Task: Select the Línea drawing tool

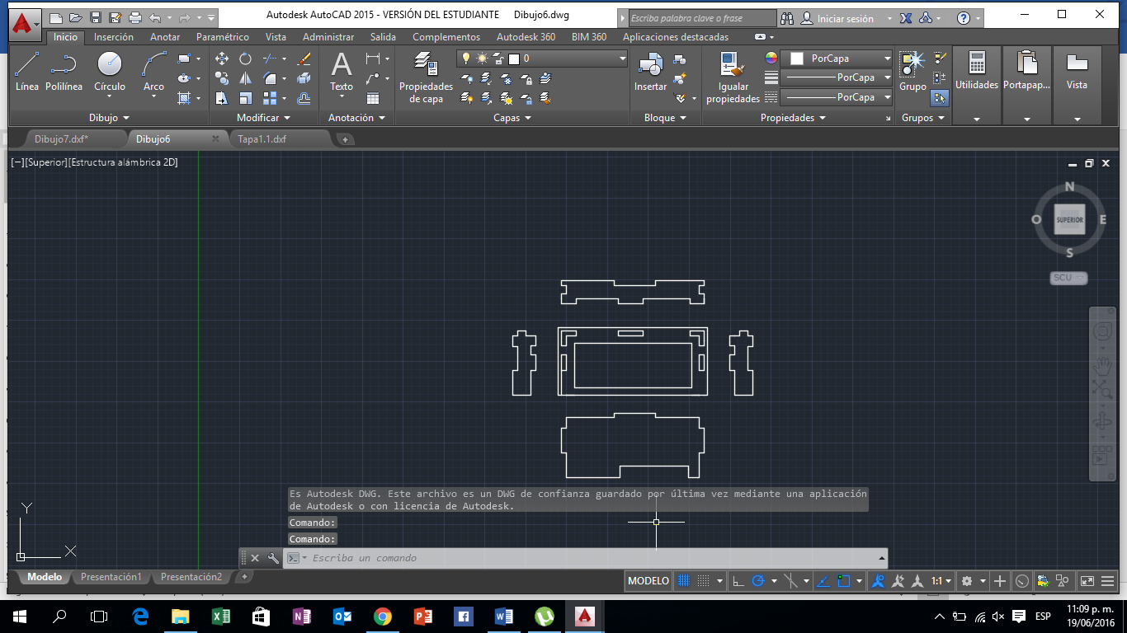Action: (x=26, y=71)
